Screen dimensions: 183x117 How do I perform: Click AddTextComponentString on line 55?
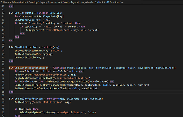coord(30,54)
